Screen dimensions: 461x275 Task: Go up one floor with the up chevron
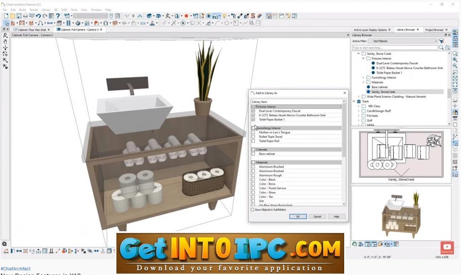(x=140, y=16)
